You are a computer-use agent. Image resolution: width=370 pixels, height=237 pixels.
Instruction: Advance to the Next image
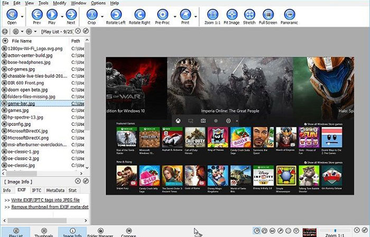(71, 15)
